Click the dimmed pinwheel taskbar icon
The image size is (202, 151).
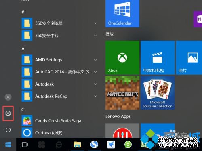coord(42,145)
